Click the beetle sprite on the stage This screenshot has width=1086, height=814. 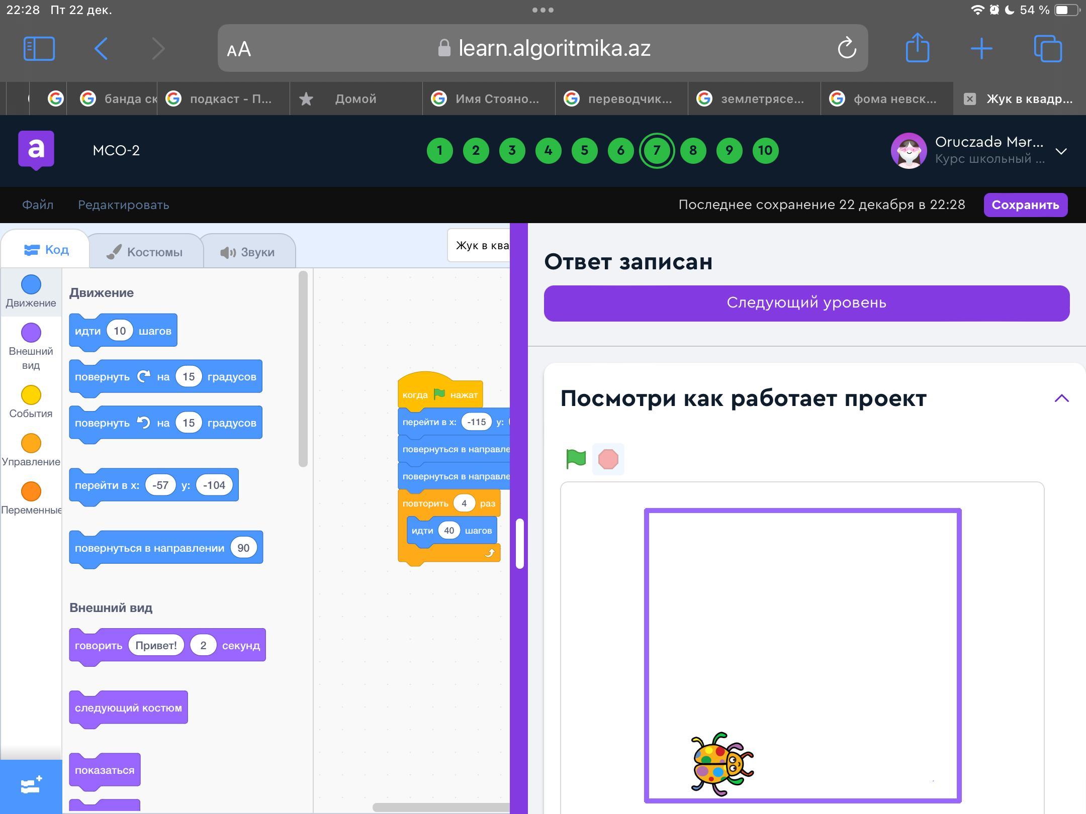point(722,764)
